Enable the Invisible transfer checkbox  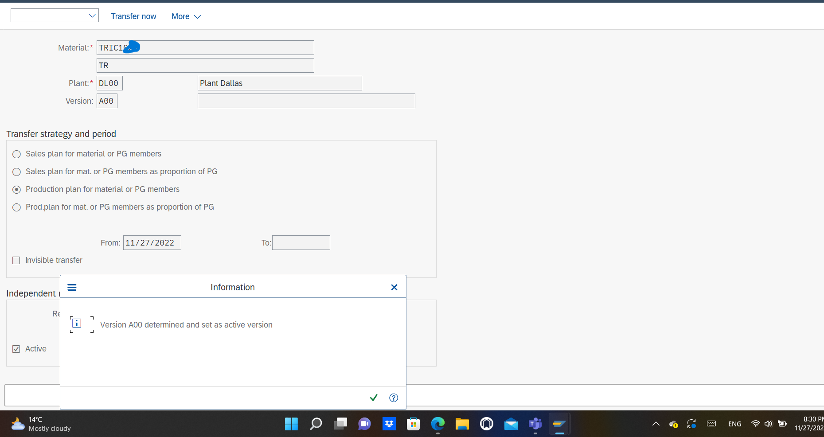tap(16, 260)
